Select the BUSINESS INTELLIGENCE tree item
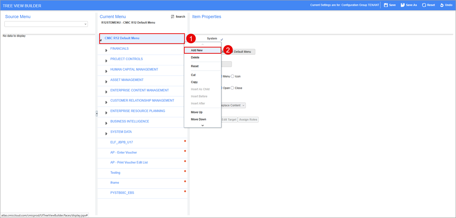456x218 pixels. (x=129, y=121)
